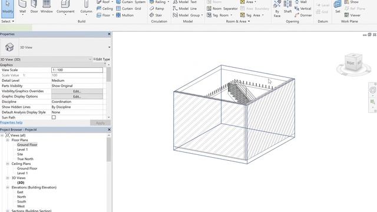The width and height of the screenshot is (377, 212).
Task: Select the North elevation
Action: coord(21,197)
